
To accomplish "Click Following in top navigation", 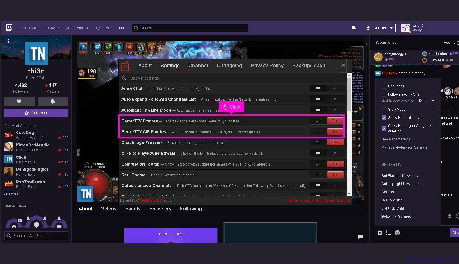I will click(x=31, y=28).
